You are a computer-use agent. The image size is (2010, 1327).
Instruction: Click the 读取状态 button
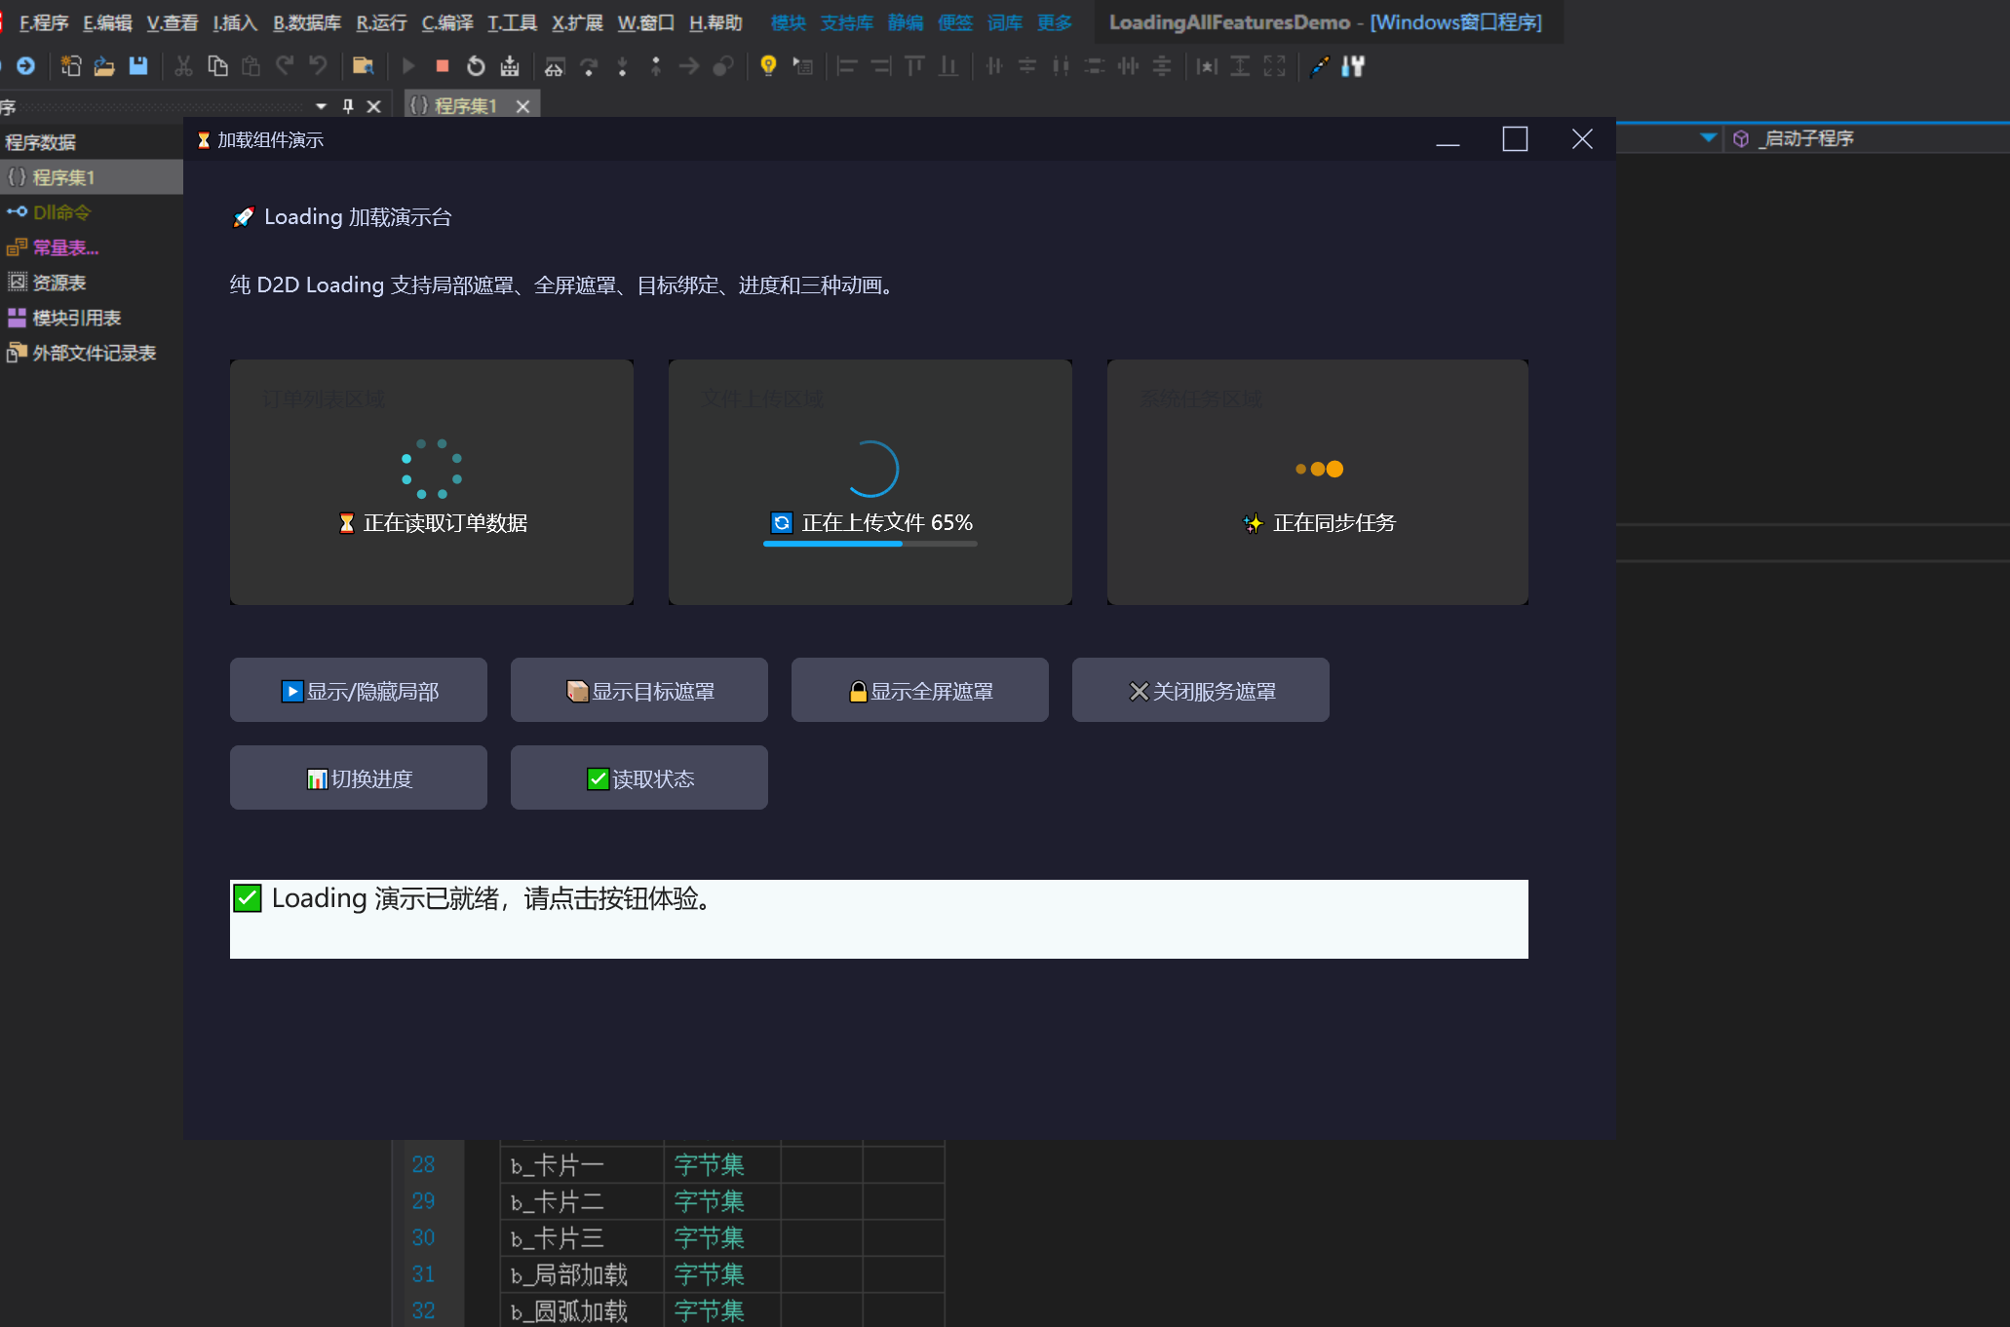(639, 777)
